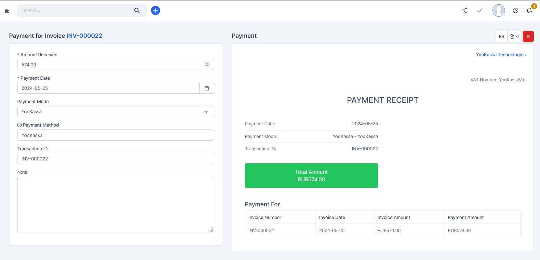Download the receipt with the PDF icon

pos(512,36)
